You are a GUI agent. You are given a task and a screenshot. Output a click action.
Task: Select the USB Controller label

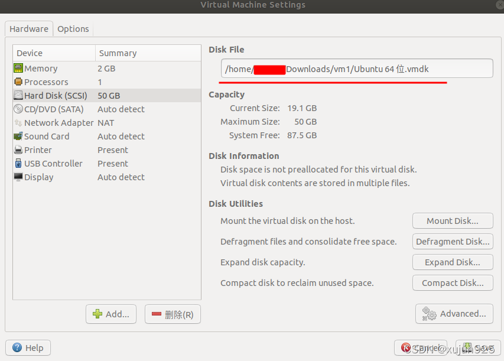[x=53, y=163]
